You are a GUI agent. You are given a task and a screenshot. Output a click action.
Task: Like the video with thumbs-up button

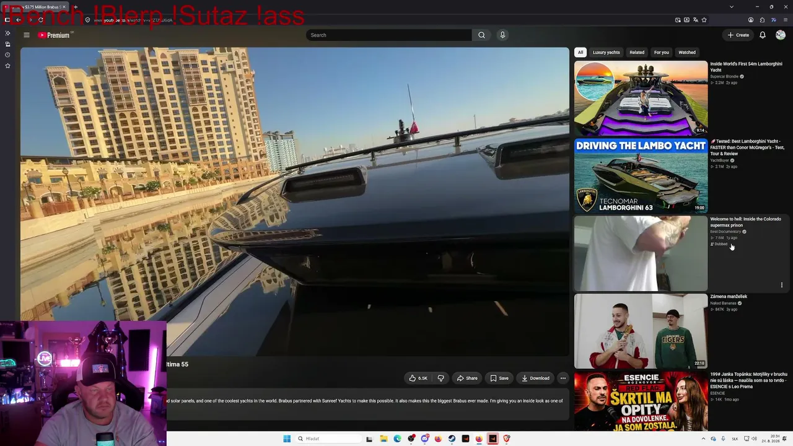click(418, 378)
